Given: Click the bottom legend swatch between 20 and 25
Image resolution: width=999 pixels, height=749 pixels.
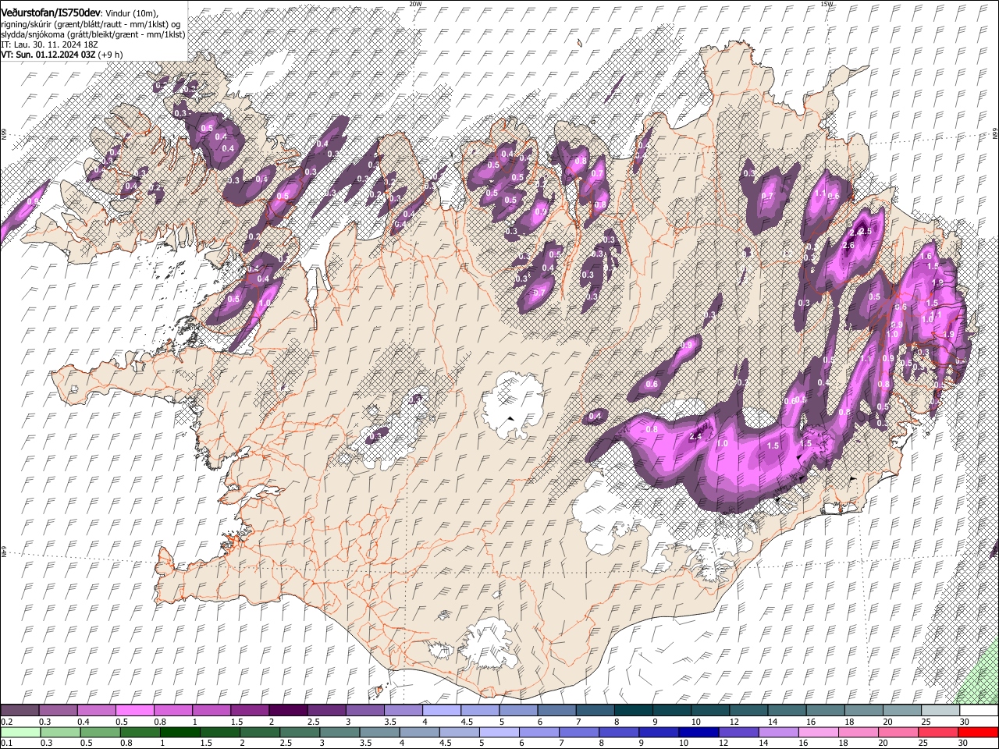Looking at the screenshot, I should coord(898,733).
